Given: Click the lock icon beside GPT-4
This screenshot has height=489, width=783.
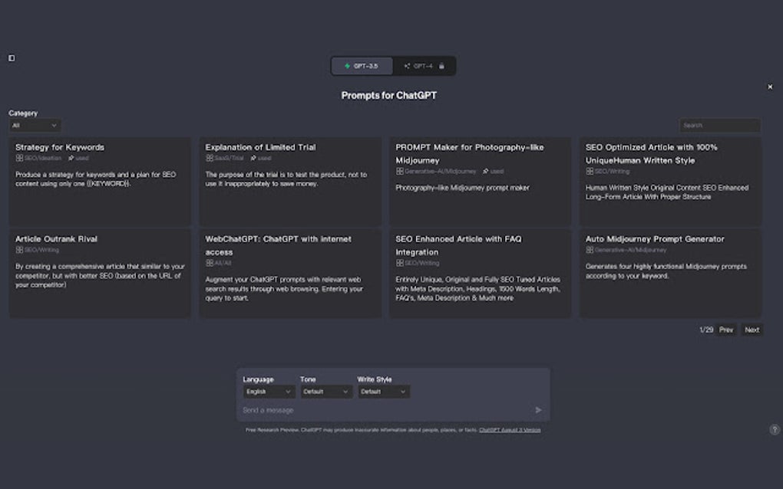Looking at the screenshot, I should (x=441, y=66).
